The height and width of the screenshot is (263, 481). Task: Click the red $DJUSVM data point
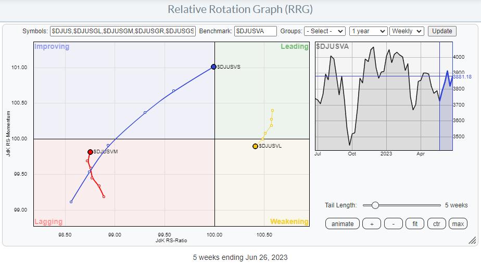[x=90, y=152]
